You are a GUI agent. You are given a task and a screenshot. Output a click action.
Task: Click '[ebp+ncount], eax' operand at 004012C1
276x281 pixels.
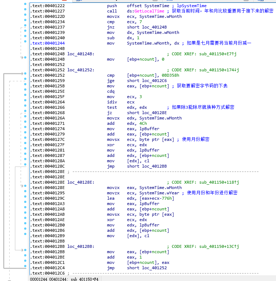click(148, 262)
